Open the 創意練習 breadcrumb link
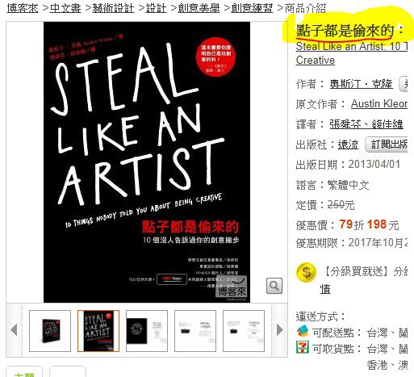414x377 pixels. (252, 8)
